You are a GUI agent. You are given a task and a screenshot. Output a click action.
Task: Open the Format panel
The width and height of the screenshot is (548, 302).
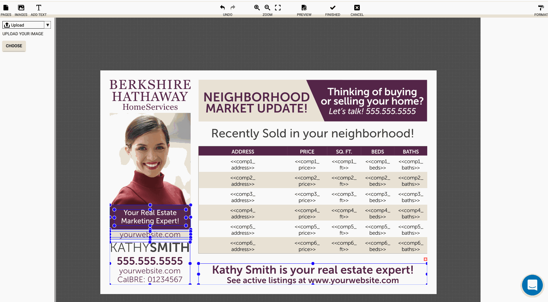pos(541,10)
